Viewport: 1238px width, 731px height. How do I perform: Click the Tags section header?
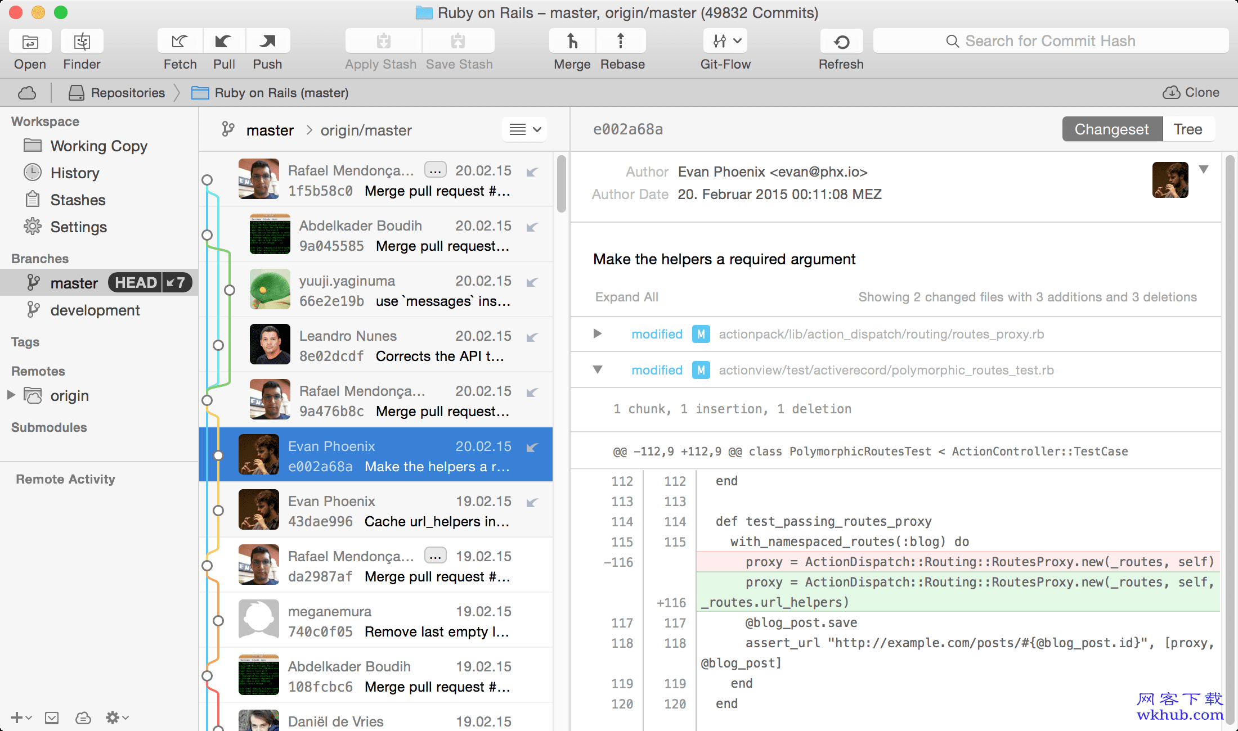point(25,342)
